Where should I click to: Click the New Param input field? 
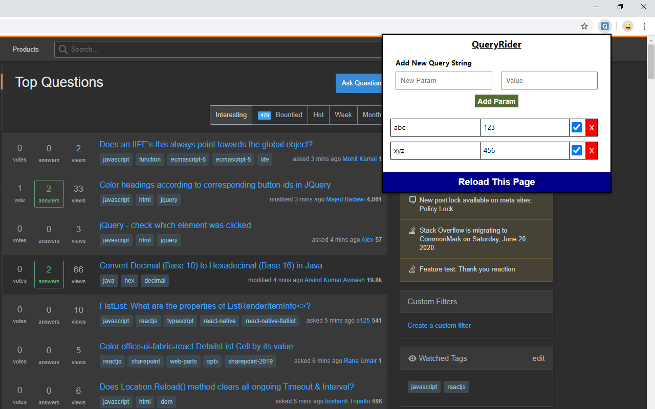pos(444,80)
